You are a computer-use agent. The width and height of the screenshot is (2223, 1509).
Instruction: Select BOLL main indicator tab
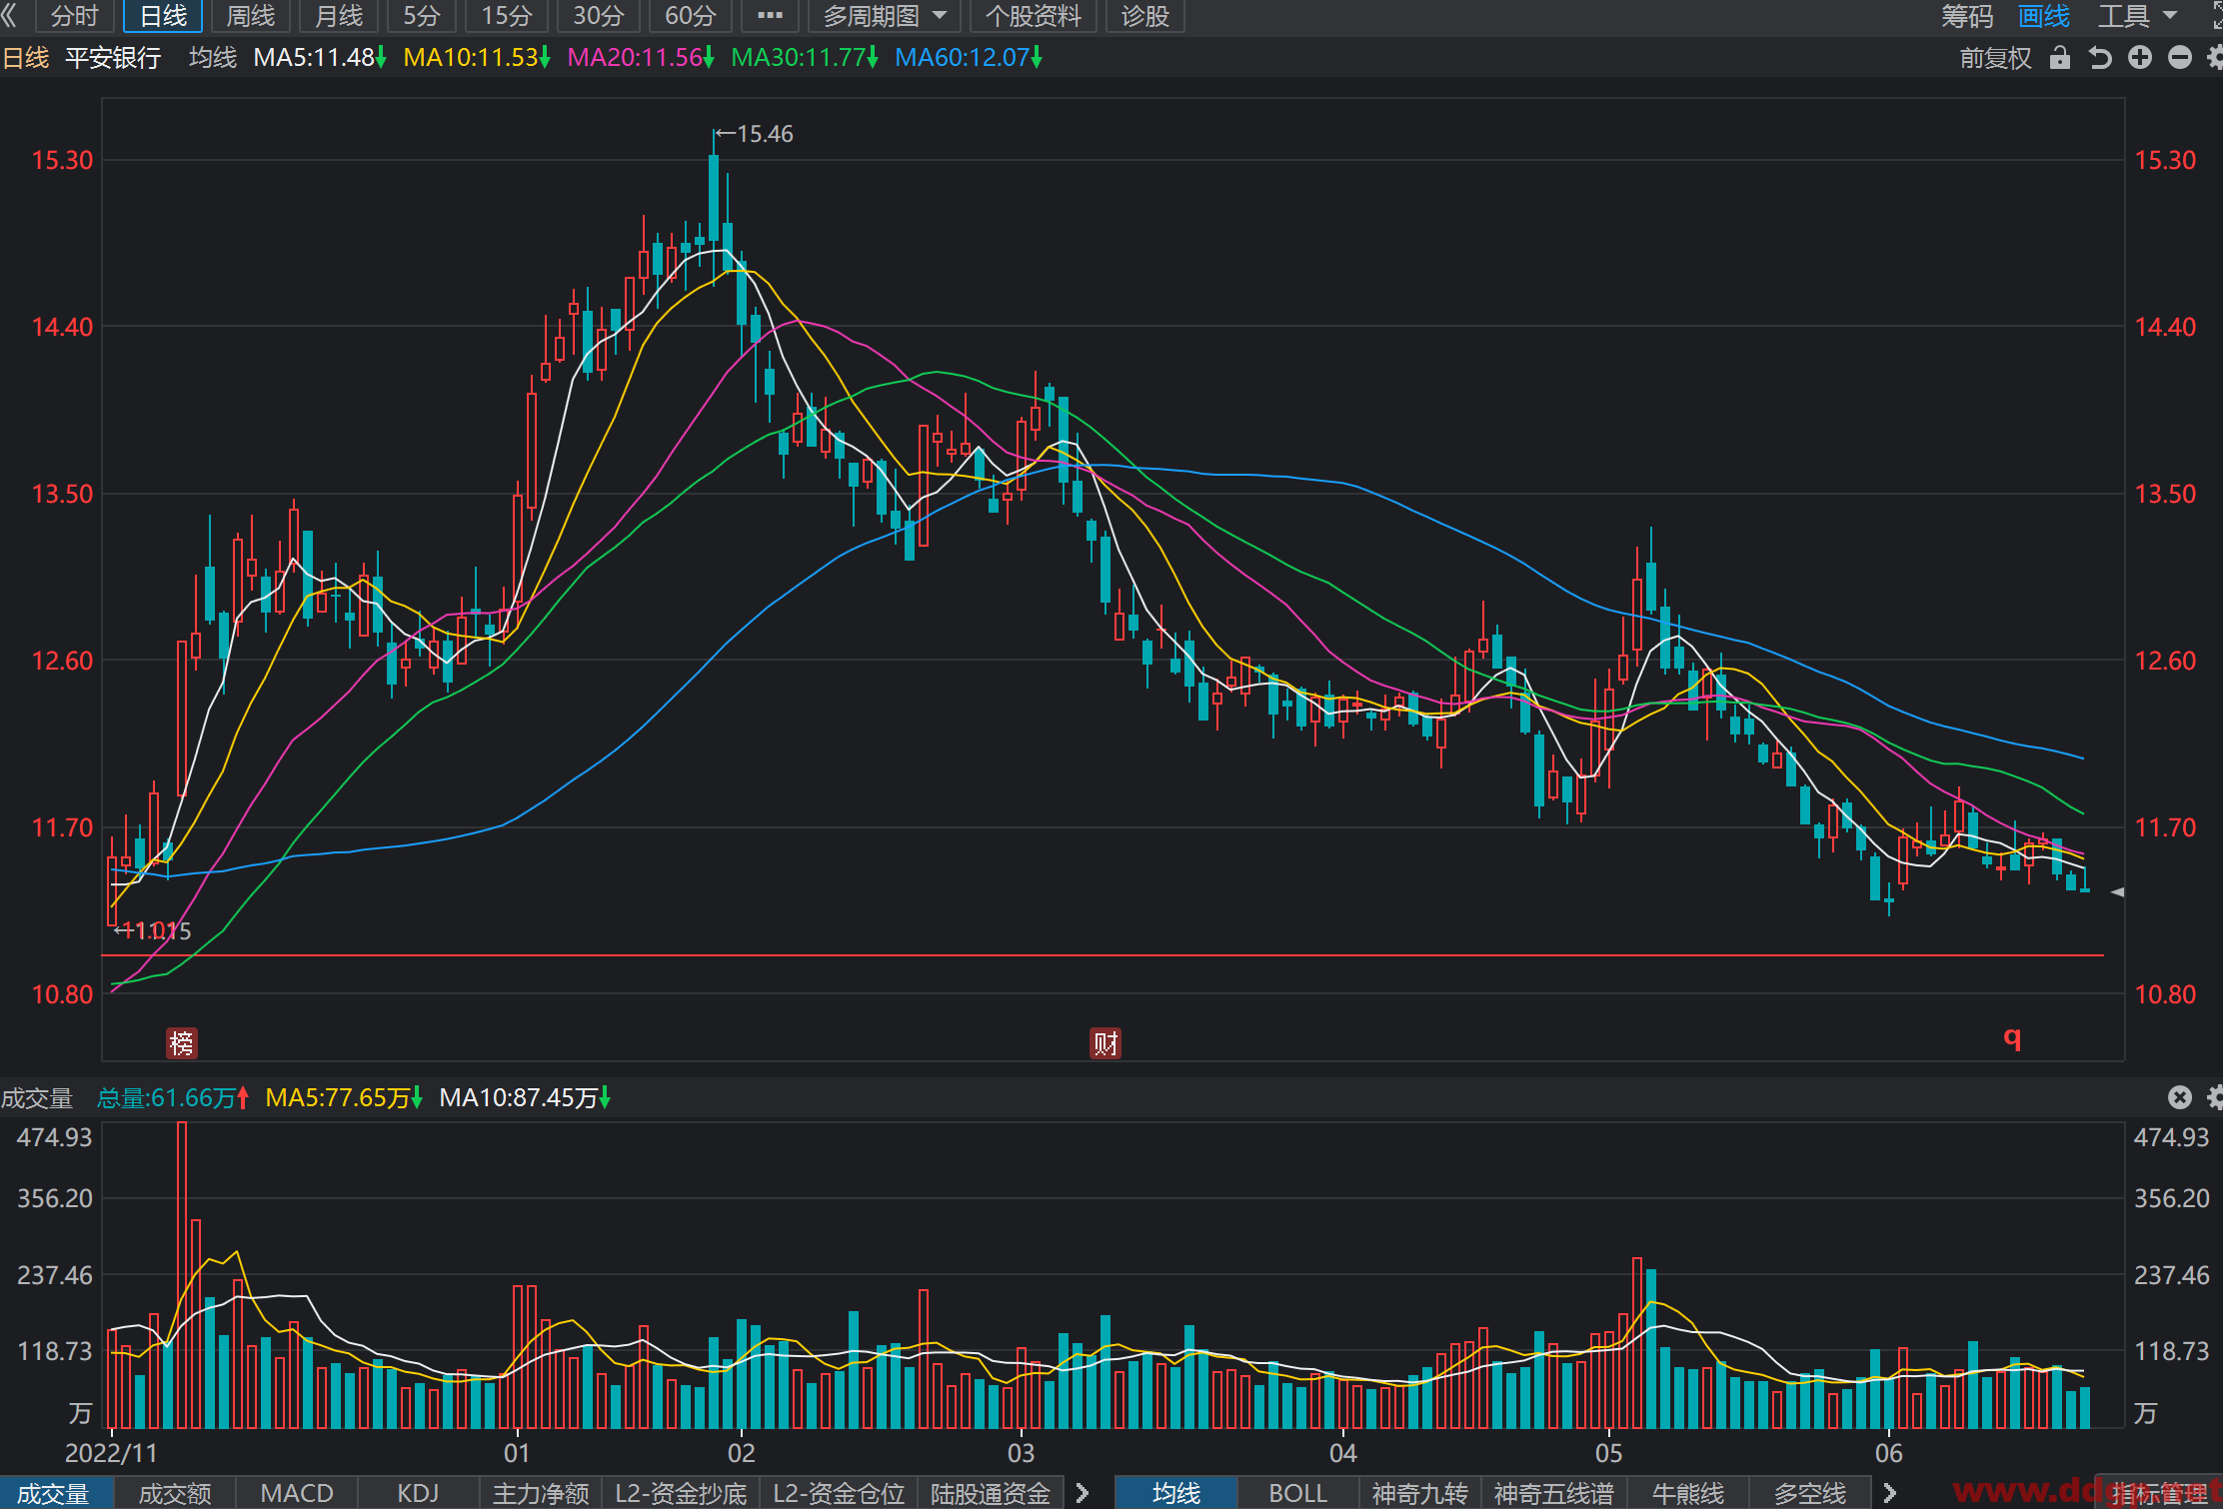coord(1297,1493)
